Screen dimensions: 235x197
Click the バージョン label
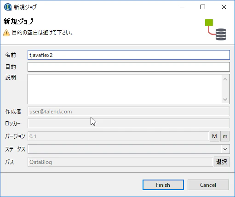[15, 136]
